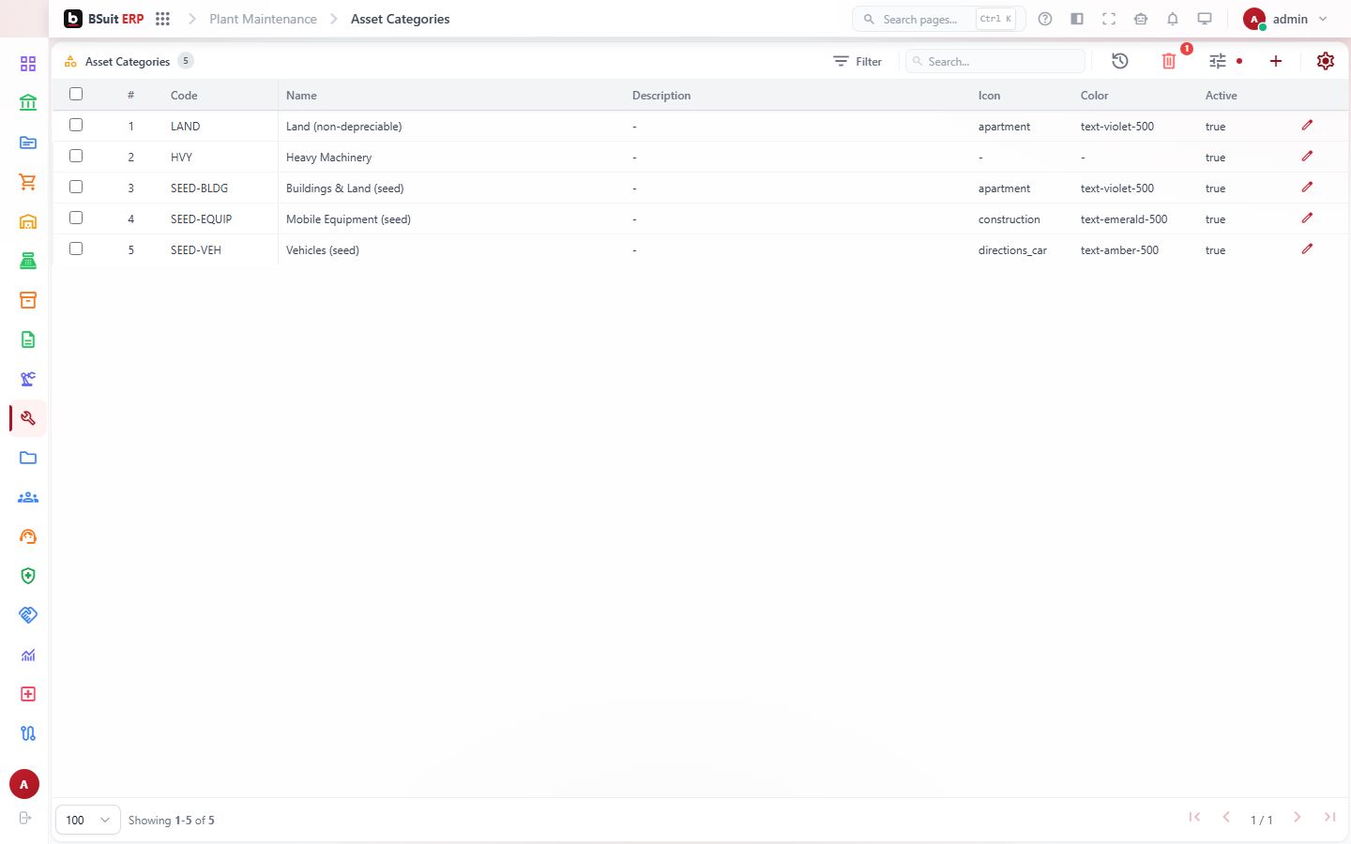The width and height of the screenshot is (1351, 844).
Task: Click the table Search field
Action: (995, 61)
